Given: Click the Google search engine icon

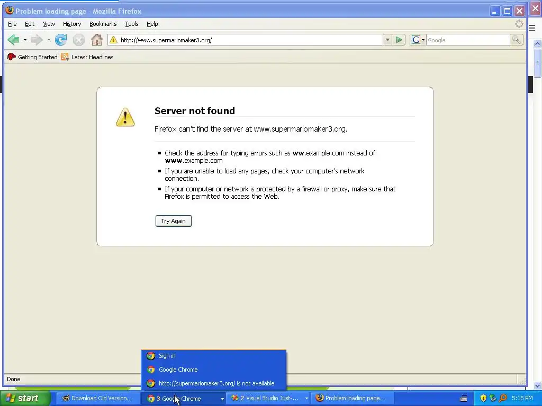Looking at the screenshot, I should click(x=416, y=40).
